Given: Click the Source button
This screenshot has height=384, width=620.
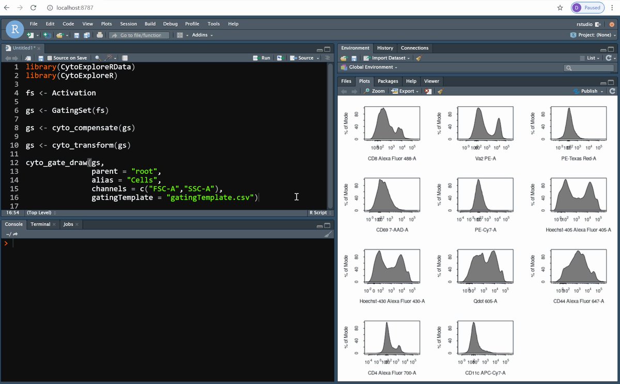Looking at the screenshot, I should point(302,58).
